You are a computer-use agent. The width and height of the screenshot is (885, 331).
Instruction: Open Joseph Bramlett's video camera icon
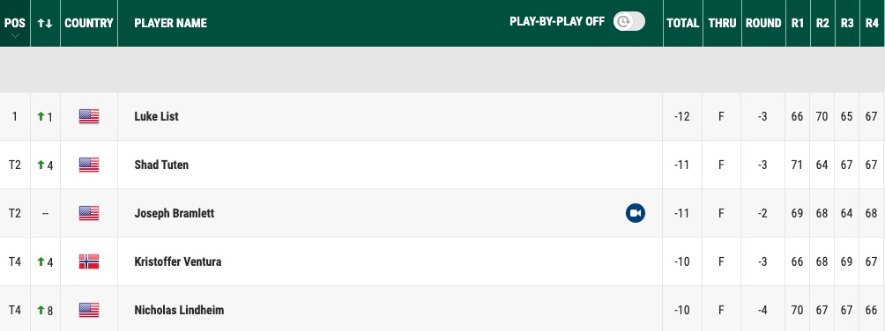pos(635,213)
